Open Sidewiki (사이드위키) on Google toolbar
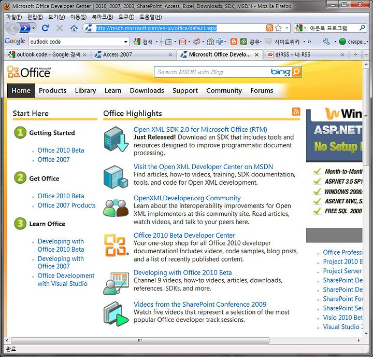Image resolution: width=373 pixels, height=357 pixels. (x=283, y=42)
